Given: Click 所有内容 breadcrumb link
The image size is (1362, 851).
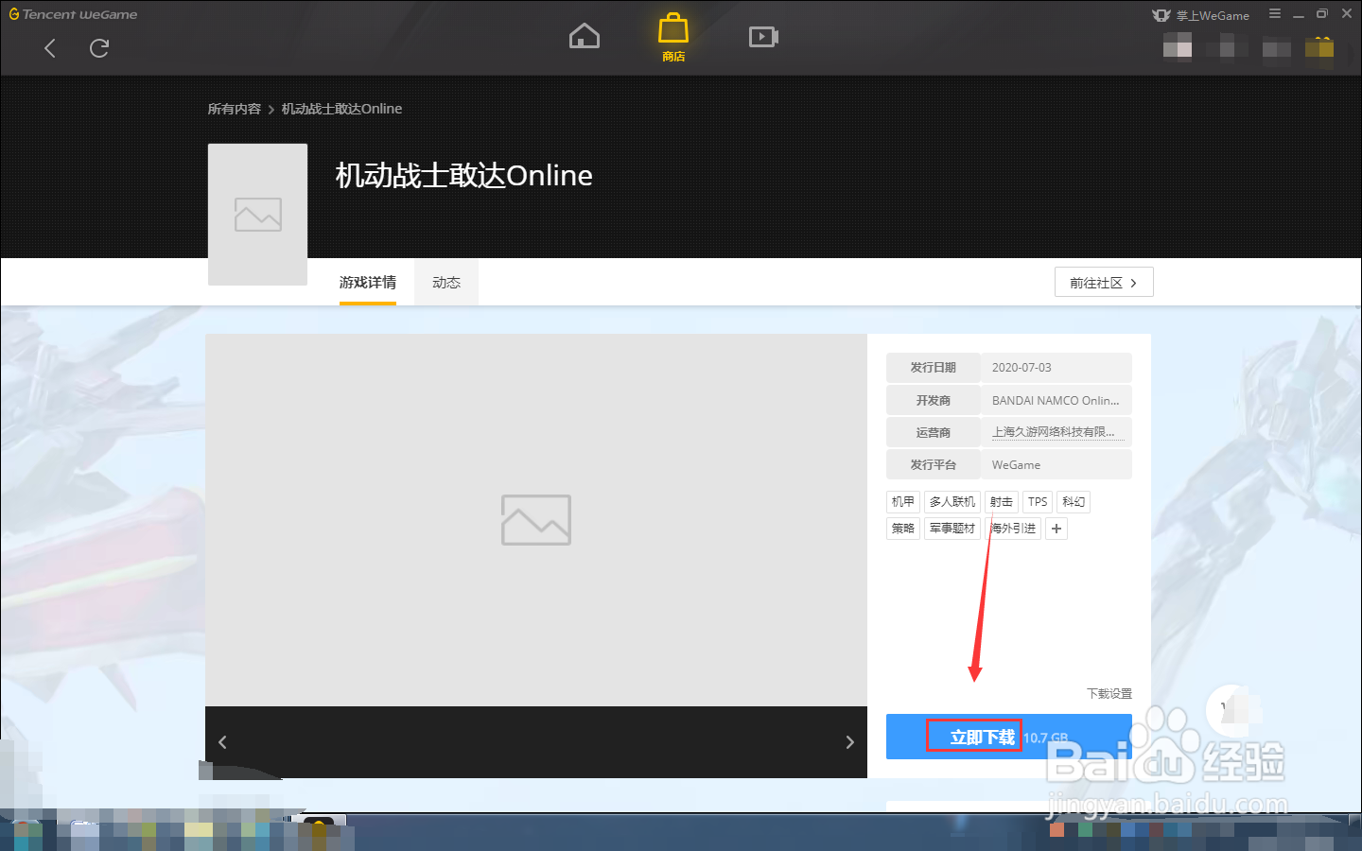Looking at the screenshot, I should click(235, 109).
